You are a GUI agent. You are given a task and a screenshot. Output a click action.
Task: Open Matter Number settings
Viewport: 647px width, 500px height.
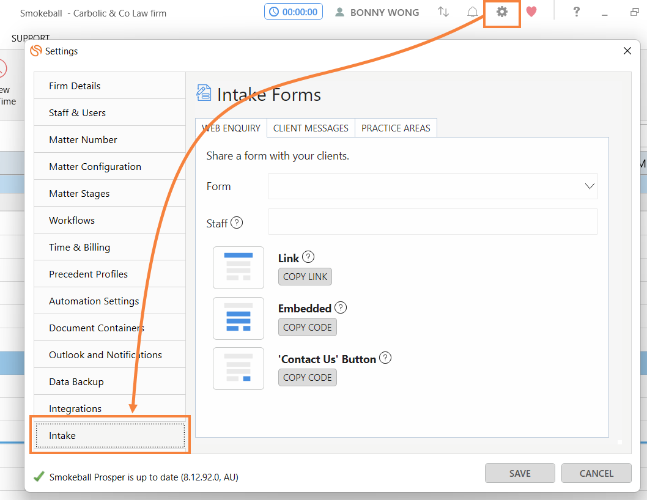click(109, 139)
